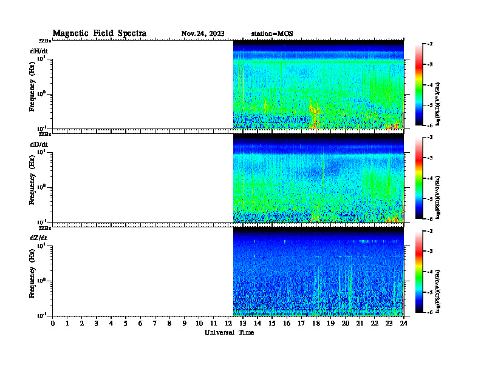Click hour tick label "4" on time axis
The image size is (481, 371).
[111, 324]
